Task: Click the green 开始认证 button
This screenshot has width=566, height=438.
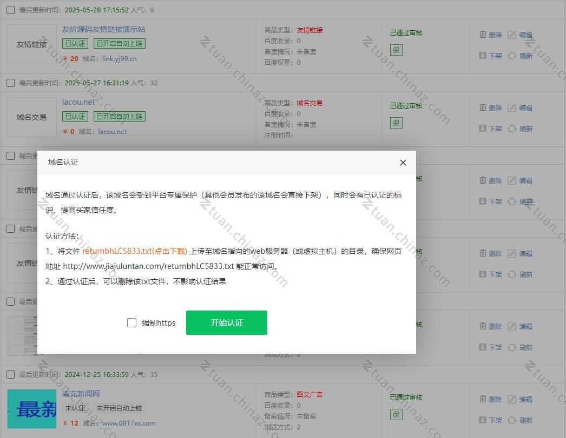Action: click(227, 323)
